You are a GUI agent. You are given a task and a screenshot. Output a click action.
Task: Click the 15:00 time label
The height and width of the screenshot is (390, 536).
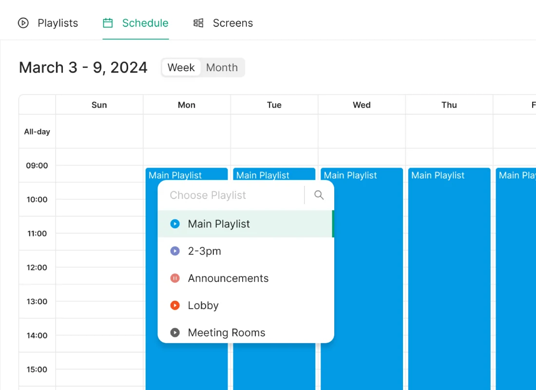(37, 370)
